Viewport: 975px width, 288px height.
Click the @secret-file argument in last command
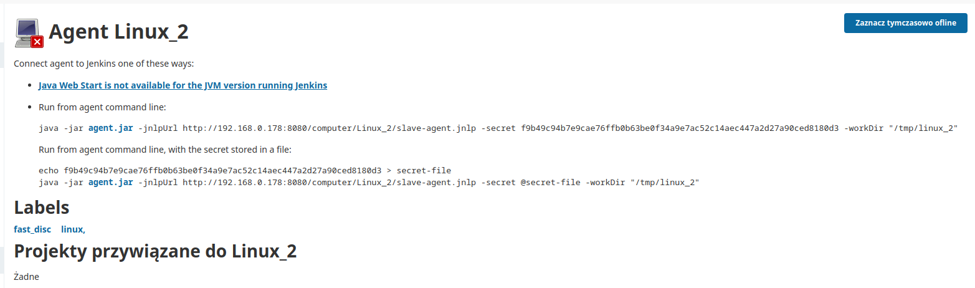550,182
